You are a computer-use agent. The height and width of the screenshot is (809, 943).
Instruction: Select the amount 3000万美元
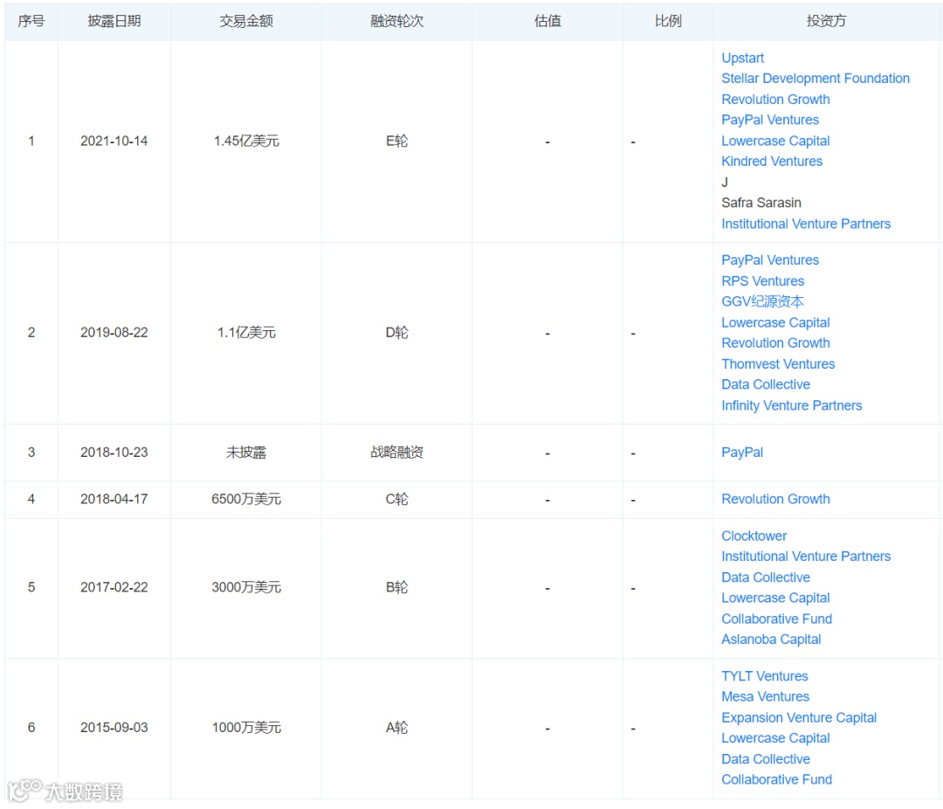pos(246,587)
